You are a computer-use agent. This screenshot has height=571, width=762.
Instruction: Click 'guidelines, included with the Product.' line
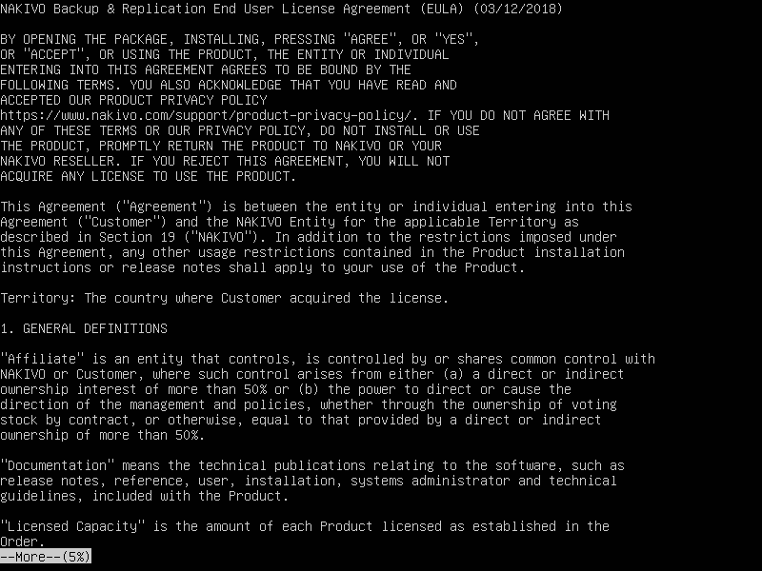click(145, 496)
